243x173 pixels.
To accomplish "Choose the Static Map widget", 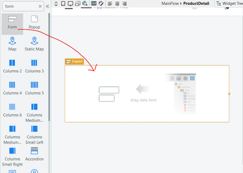I will point(34,44).
